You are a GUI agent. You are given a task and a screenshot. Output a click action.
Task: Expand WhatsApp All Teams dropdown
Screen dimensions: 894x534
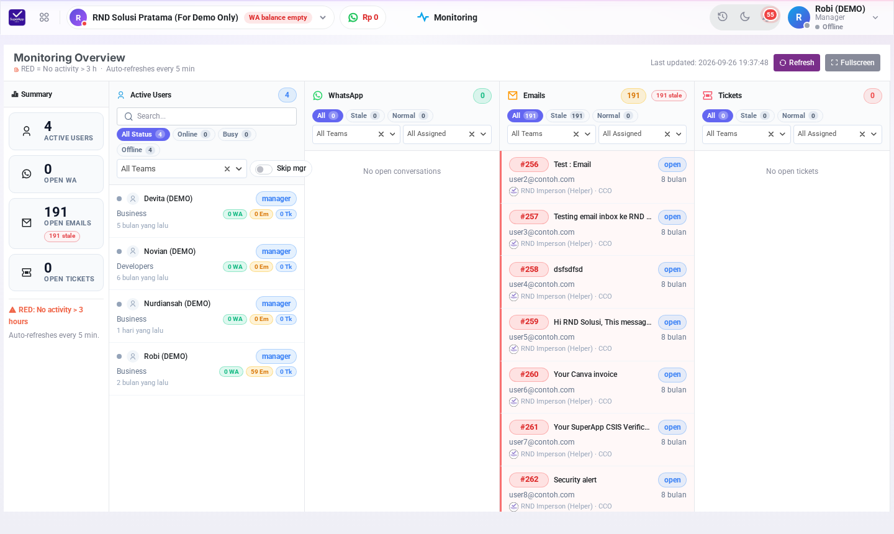pyautogui.click(x=392, y=134)
